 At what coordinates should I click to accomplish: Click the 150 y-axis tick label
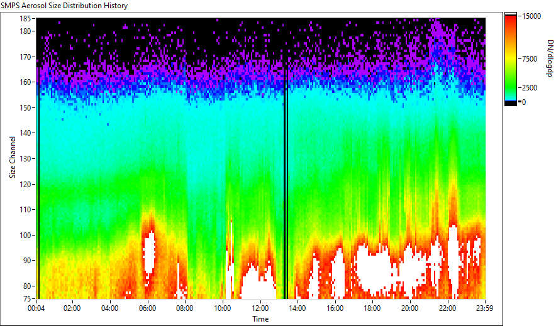coord(25,107)
